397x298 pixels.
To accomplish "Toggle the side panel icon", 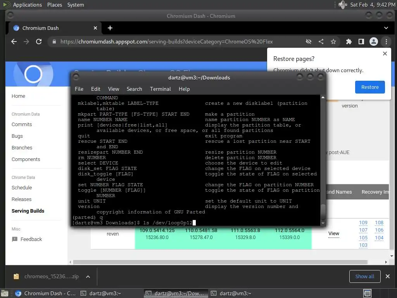I will [x=361, y=42].
